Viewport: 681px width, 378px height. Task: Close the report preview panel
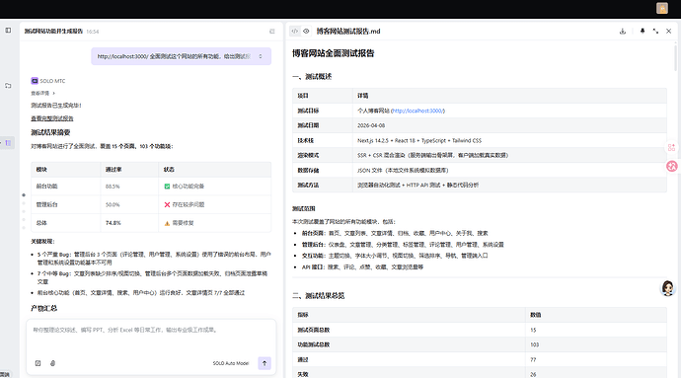[x=669, y=32]
